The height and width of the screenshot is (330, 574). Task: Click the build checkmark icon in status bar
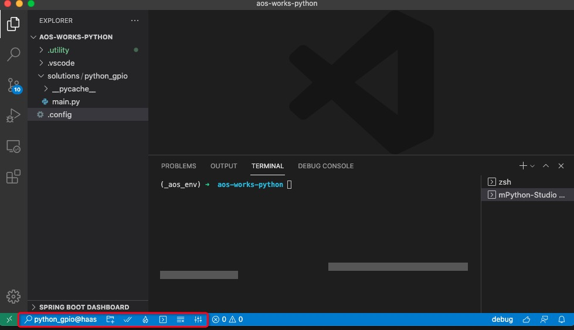click(128, 319)
